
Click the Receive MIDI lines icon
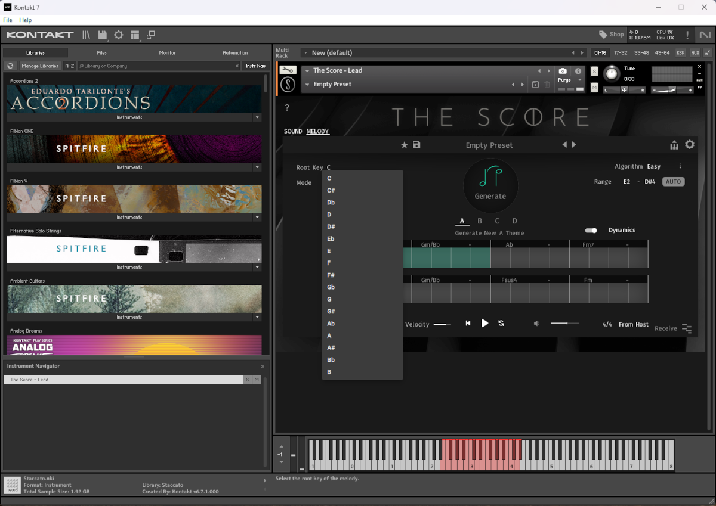point(687,328)
